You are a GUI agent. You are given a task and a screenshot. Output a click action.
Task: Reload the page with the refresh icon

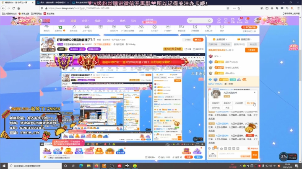[x=13, y=8]
